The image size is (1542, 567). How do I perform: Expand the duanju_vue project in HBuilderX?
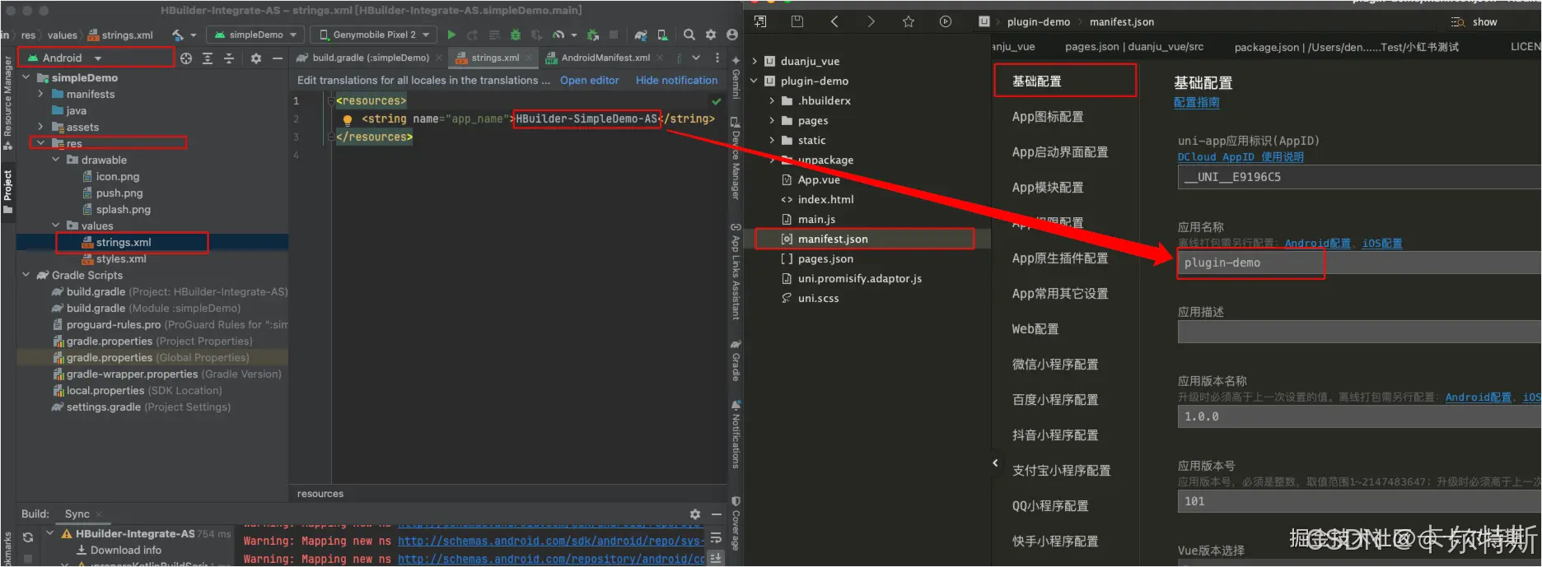(755, 61)
